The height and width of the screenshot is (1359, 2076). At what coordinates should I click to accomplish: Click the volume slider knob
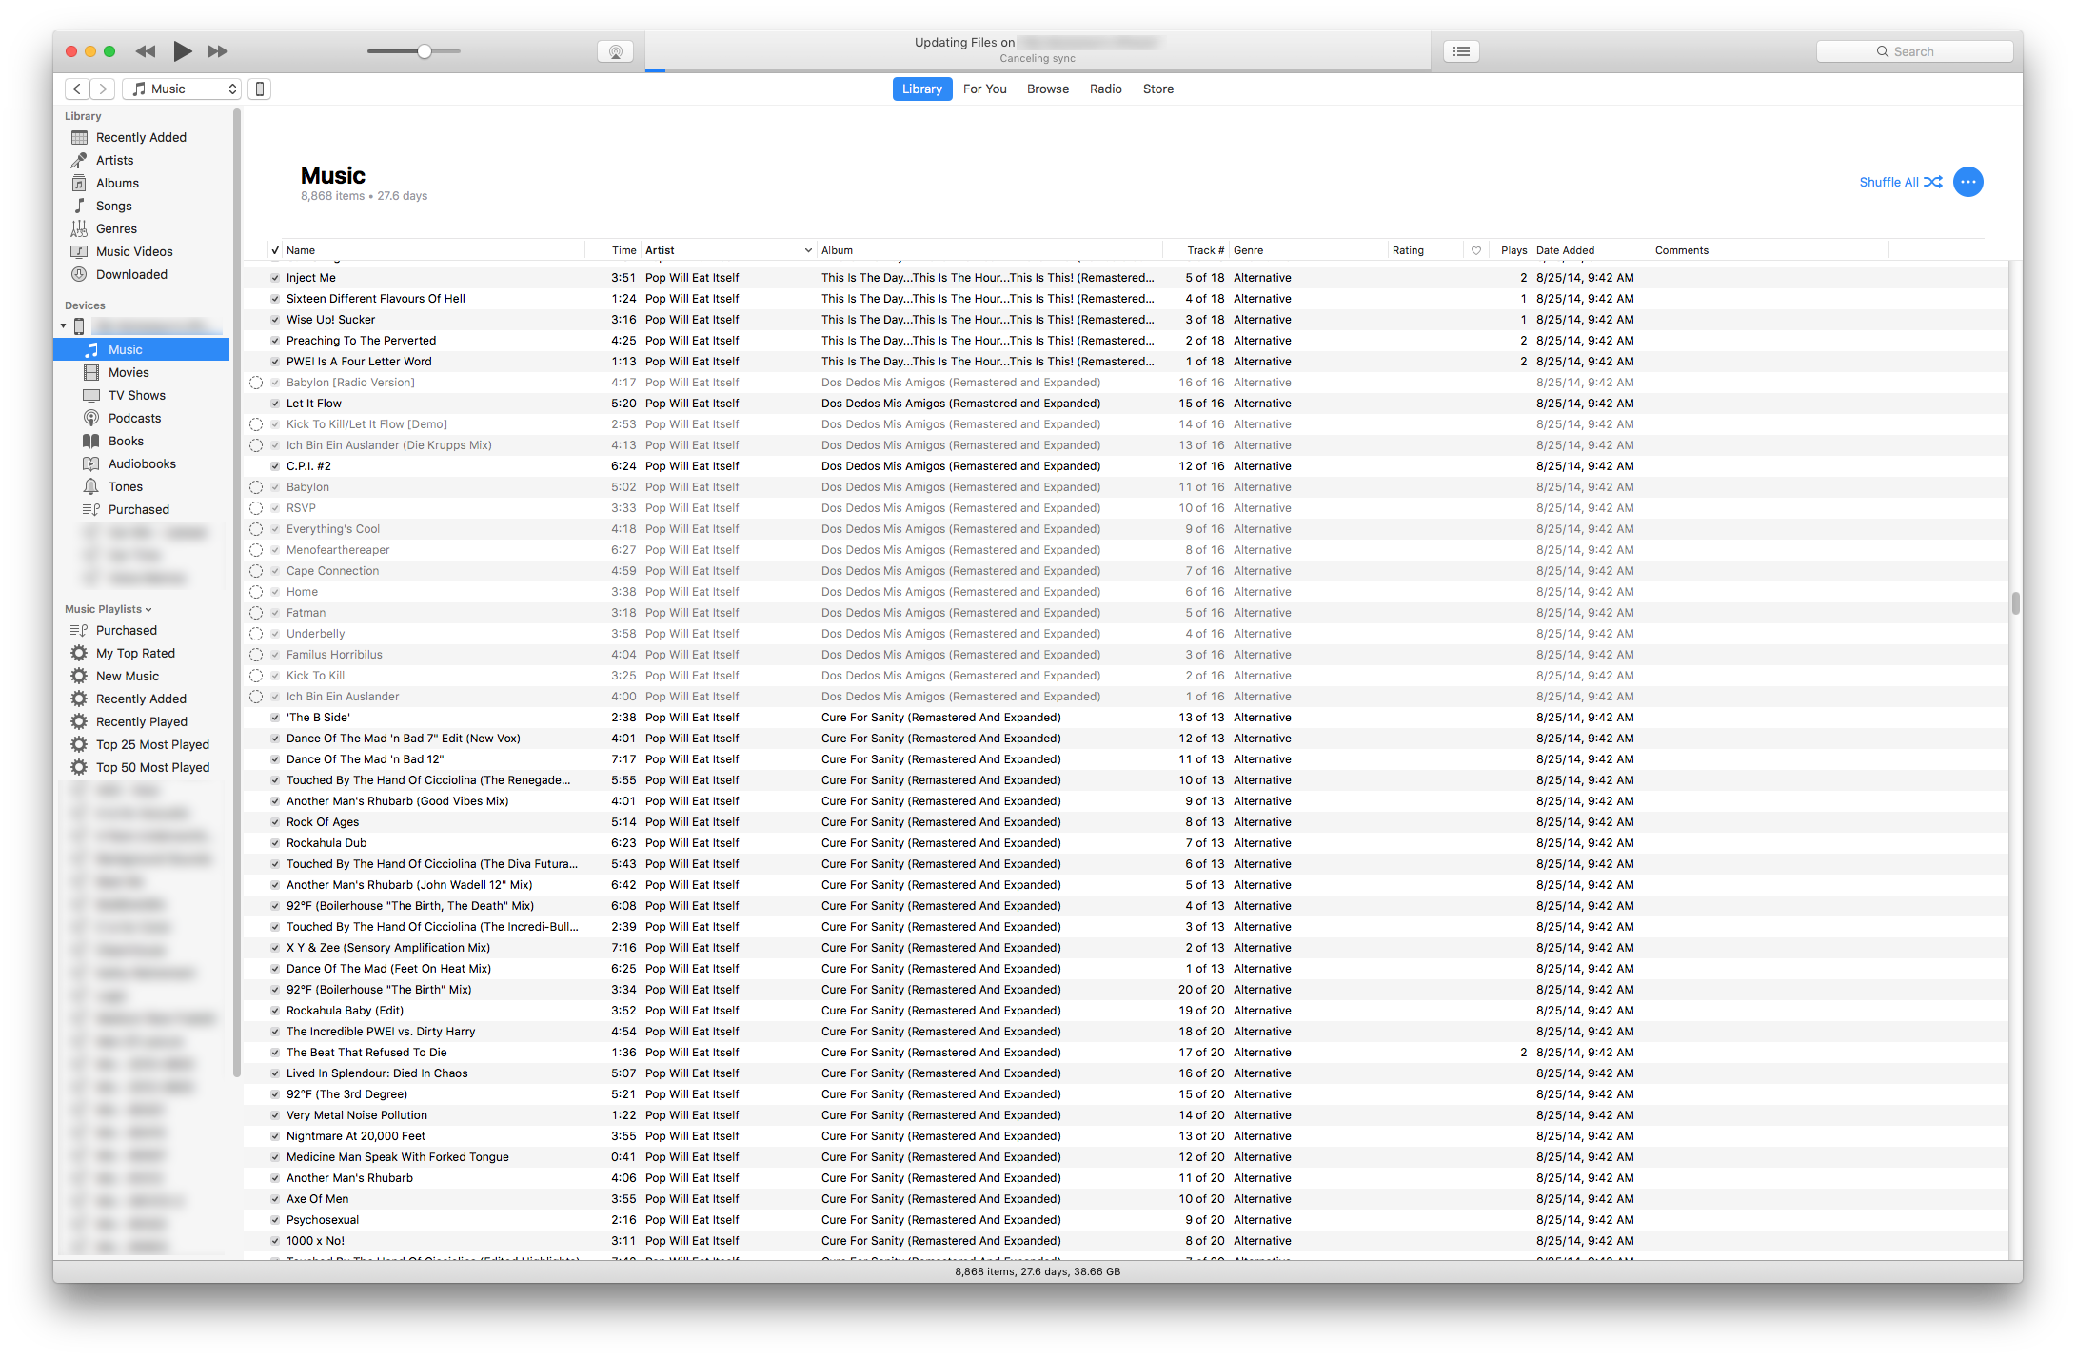click(425, 52)
